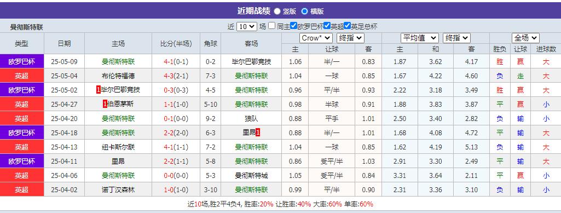The width and height of the screenshot is (561, 213).
Task: Open the recent matches count dropdown showing 10
Action: 247,26
